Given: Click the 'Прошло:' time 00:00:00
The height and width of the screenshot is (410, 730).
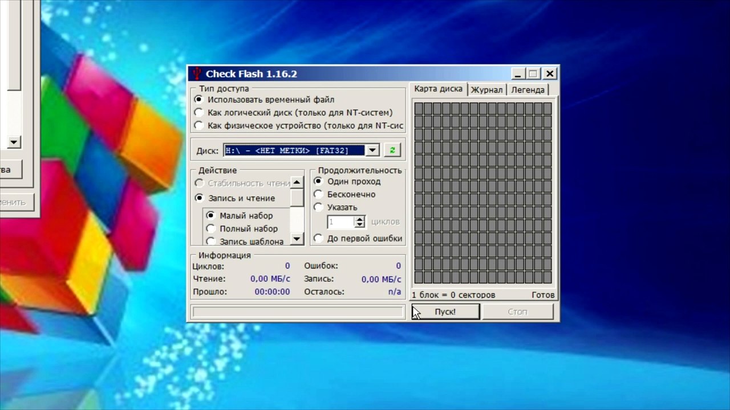Looking at the screenshot, I should (272, 292).
